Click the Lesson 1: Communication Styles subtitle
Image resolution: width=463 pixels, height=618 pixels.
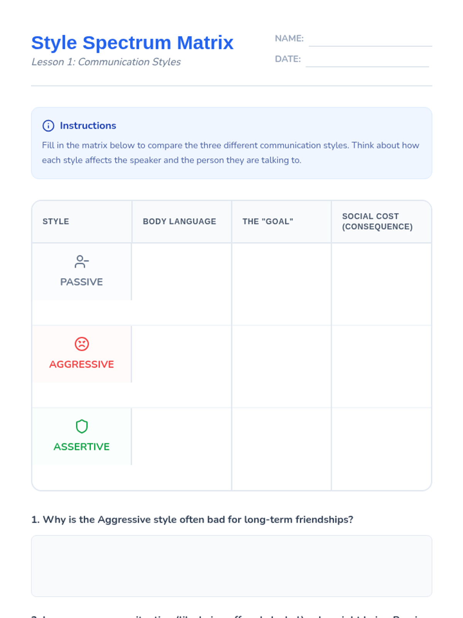106,62
